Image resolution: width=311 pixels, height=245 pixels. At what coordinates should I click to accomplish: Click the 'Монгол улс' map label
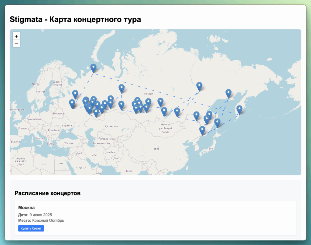166,126
